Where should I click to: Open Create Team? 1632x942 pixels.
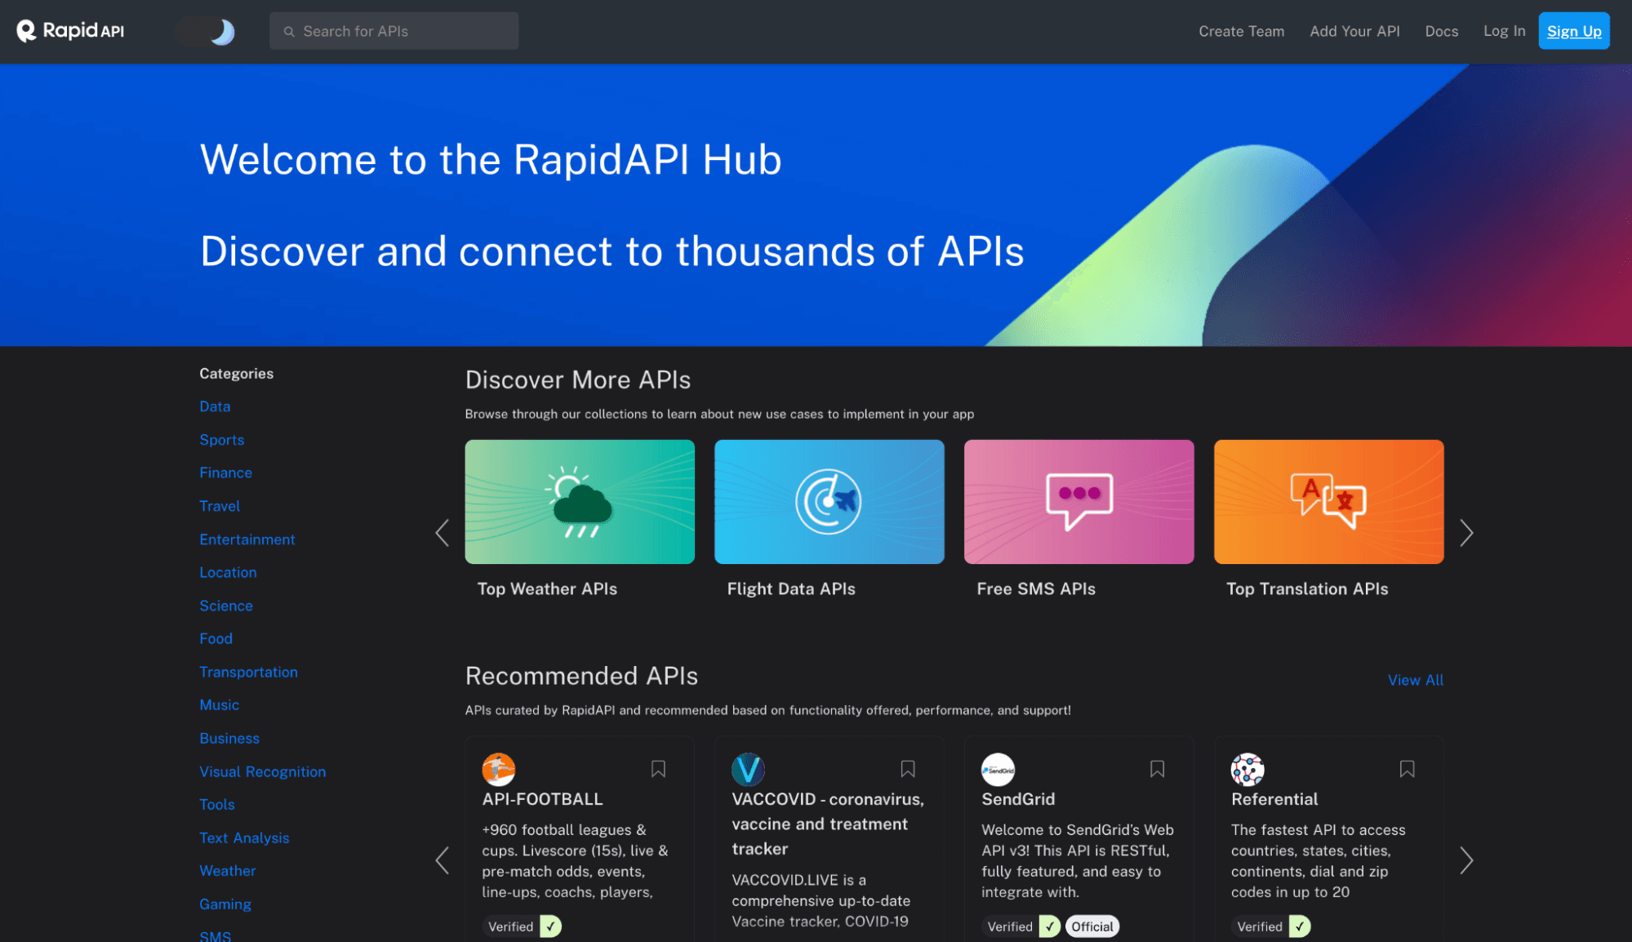click(1241, 31)
